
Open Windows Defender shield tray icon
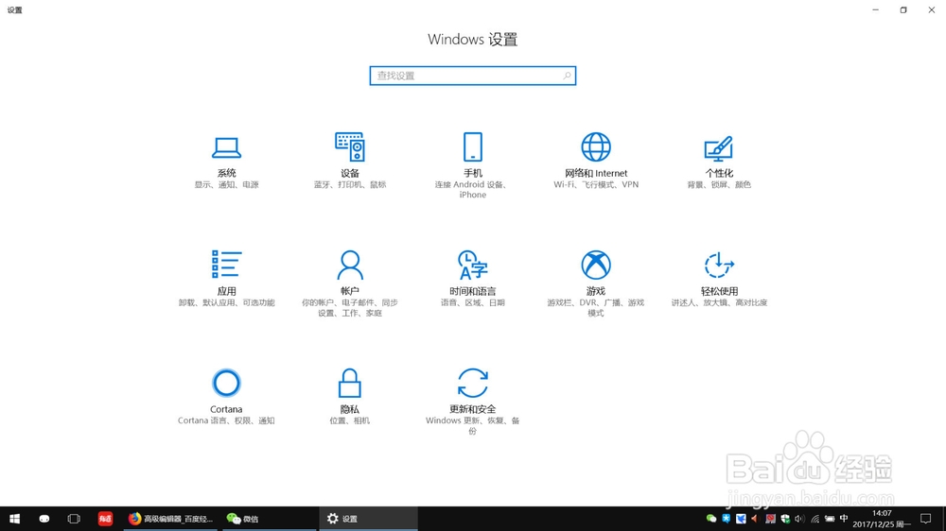[785, 519]
